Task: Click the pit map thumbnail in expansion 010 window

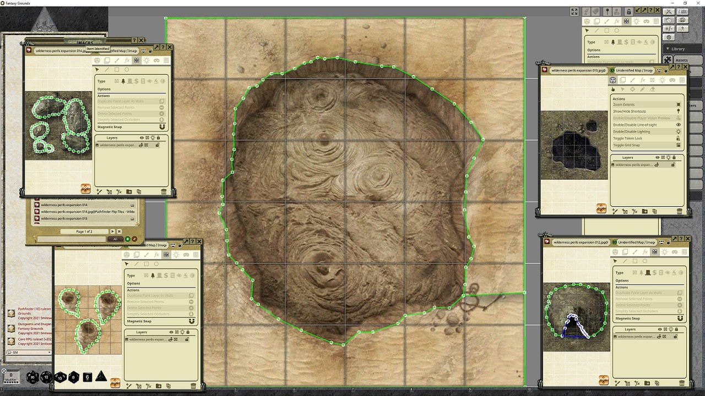Action: (574, 145)
